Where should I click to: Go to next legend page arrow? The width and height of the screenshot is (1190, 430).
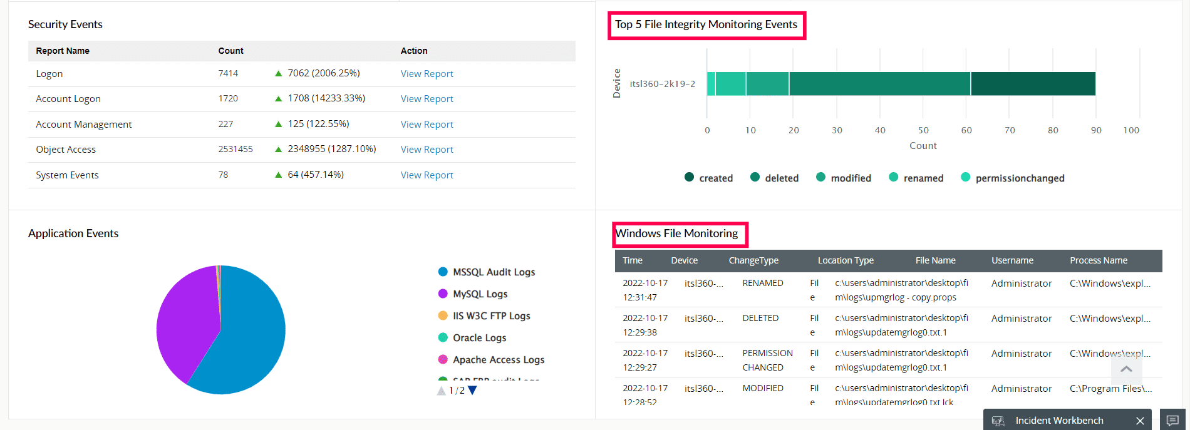pyautogui.click(x=473, y=391)
